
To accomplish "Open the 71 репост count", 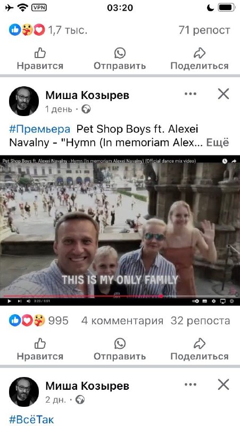I will click(x=204, y=30).
